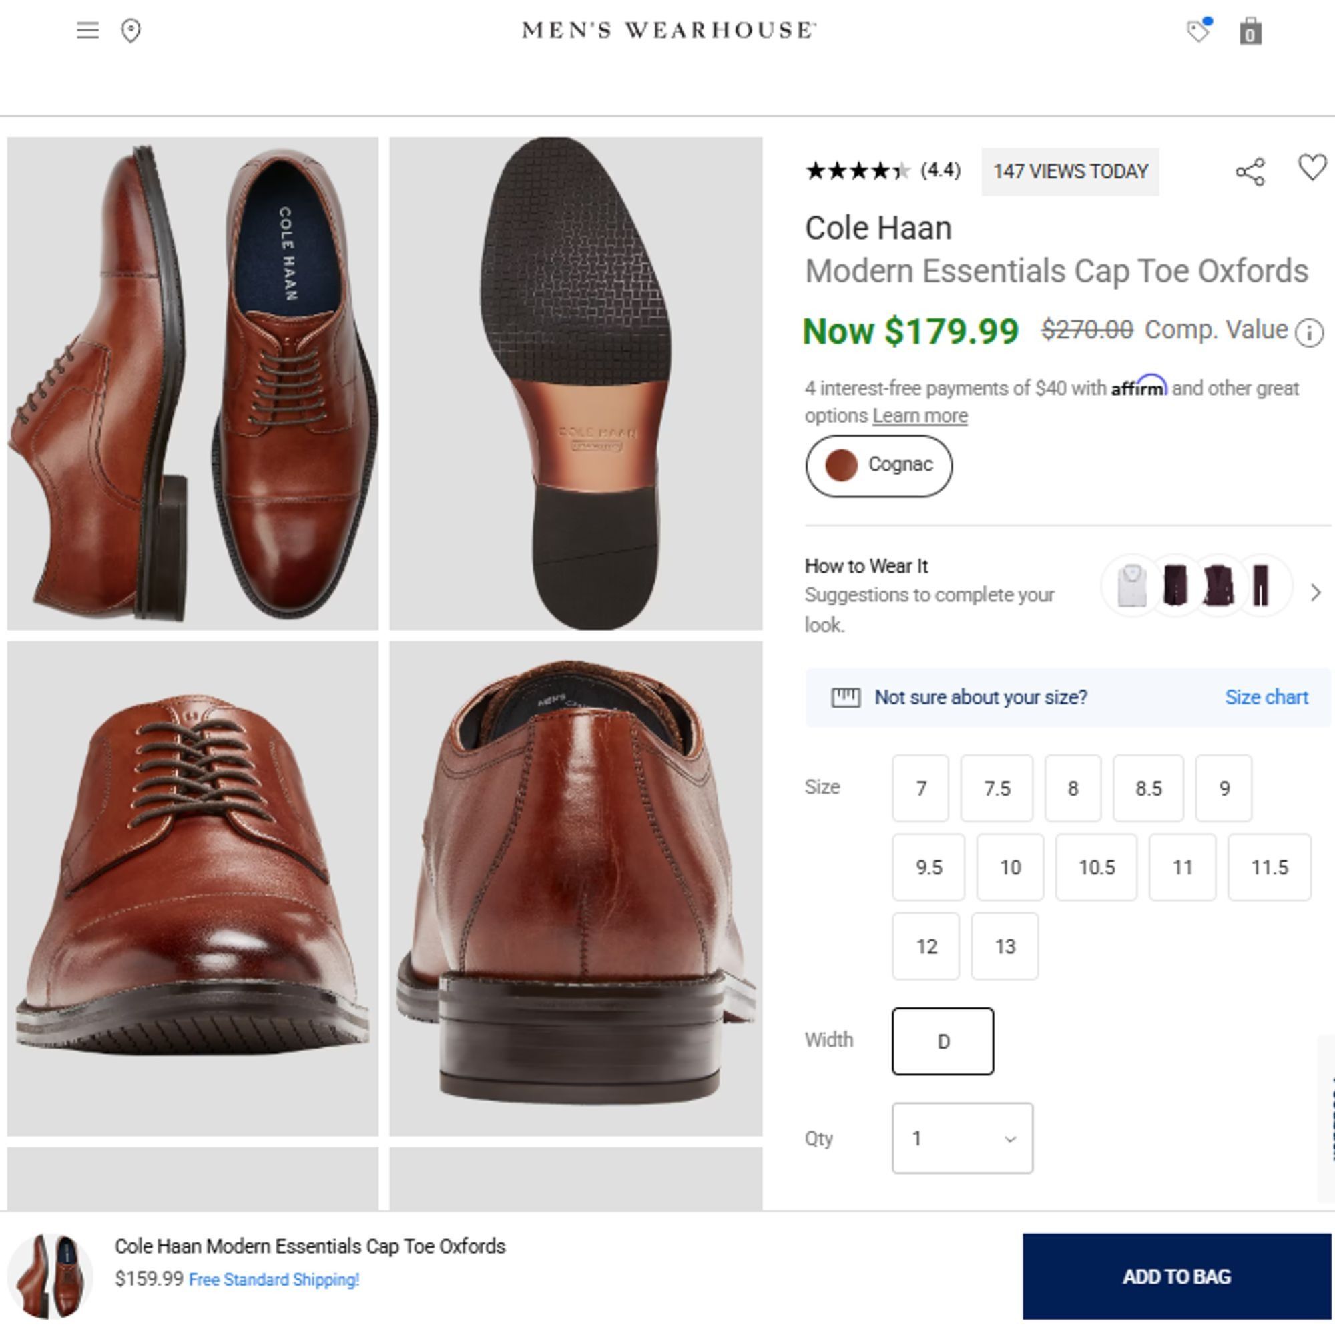Add to favorites with heart icon

pyautogui.click(x=1312, y=168)
